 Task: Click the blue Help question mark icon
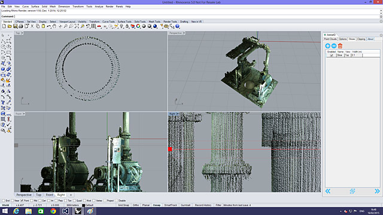(178, 26)
